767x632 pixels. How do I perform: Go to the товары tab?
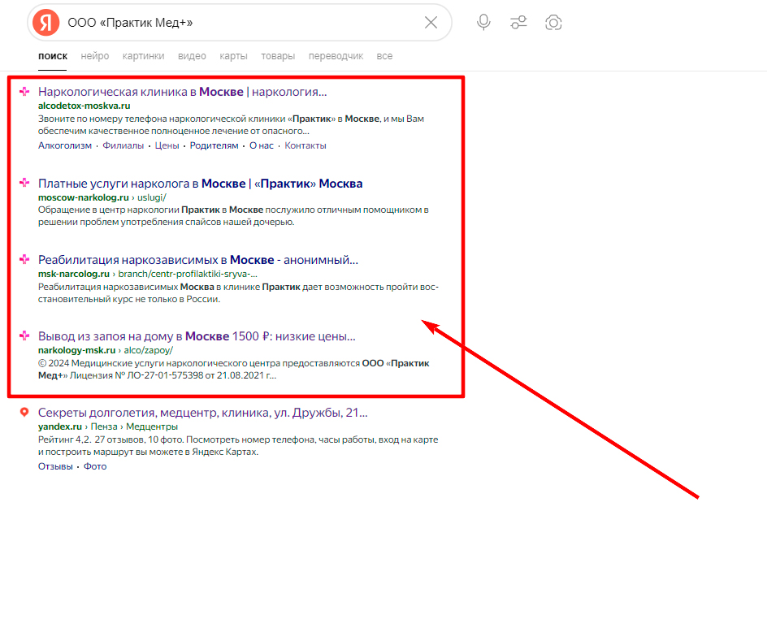pos(278,56)
